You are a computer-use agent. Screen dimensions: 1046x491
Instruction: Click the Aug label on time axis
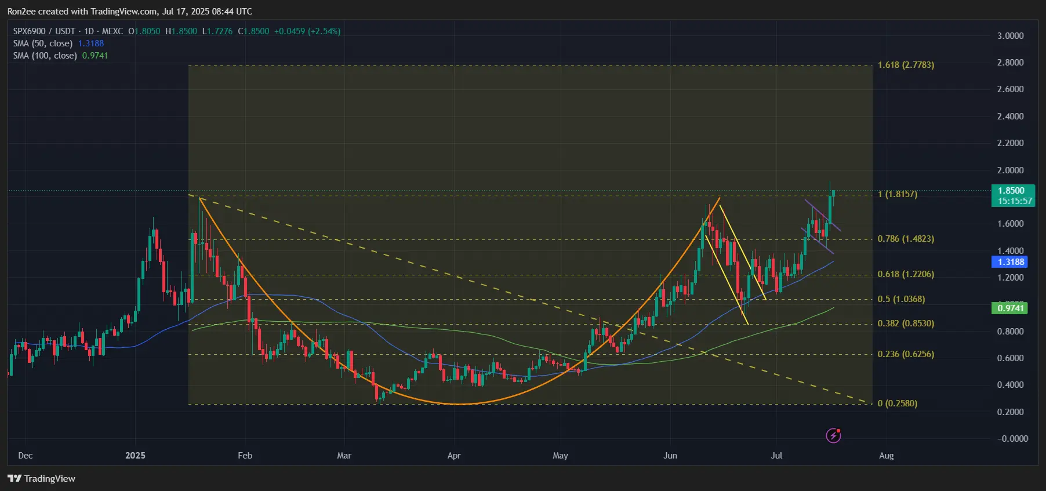point(887,456)
